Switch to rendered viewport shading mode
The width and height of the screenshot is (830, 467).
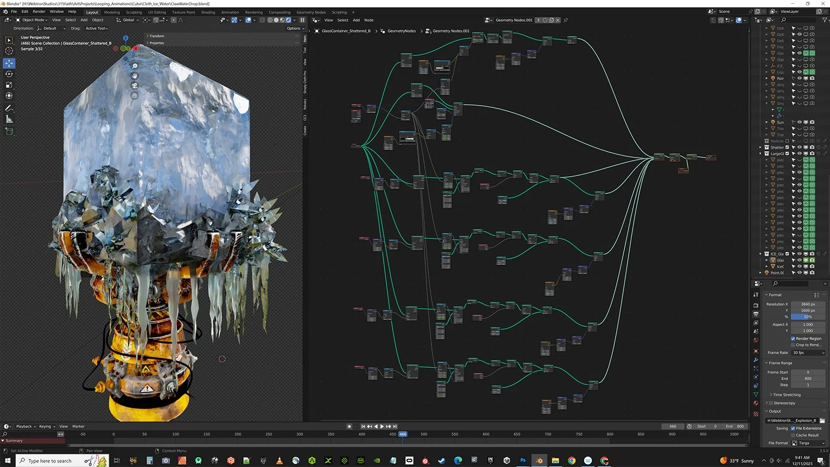[x=288, y=20]
